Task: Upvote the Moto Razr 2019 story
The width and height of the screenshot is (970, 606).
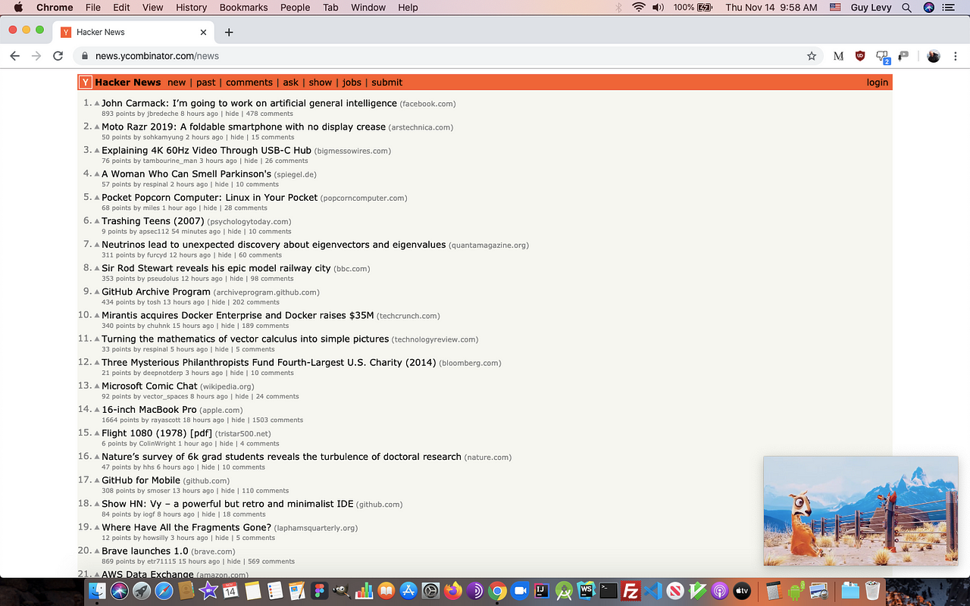Action: pyautogui.click(x=97, y=127)
